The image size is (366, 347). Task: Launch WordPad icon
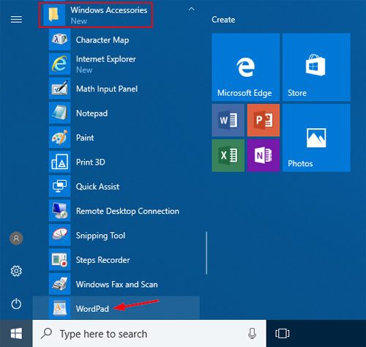(59, 308)
